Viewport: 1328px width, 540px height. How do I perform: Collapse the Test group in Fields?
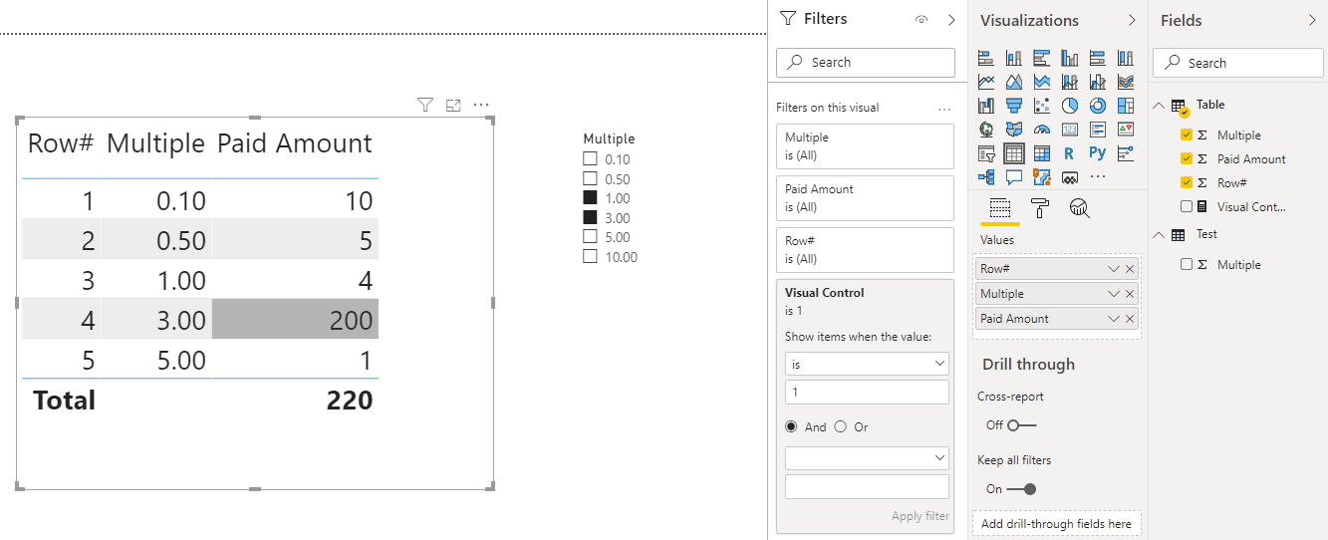tap(1159, 234)
